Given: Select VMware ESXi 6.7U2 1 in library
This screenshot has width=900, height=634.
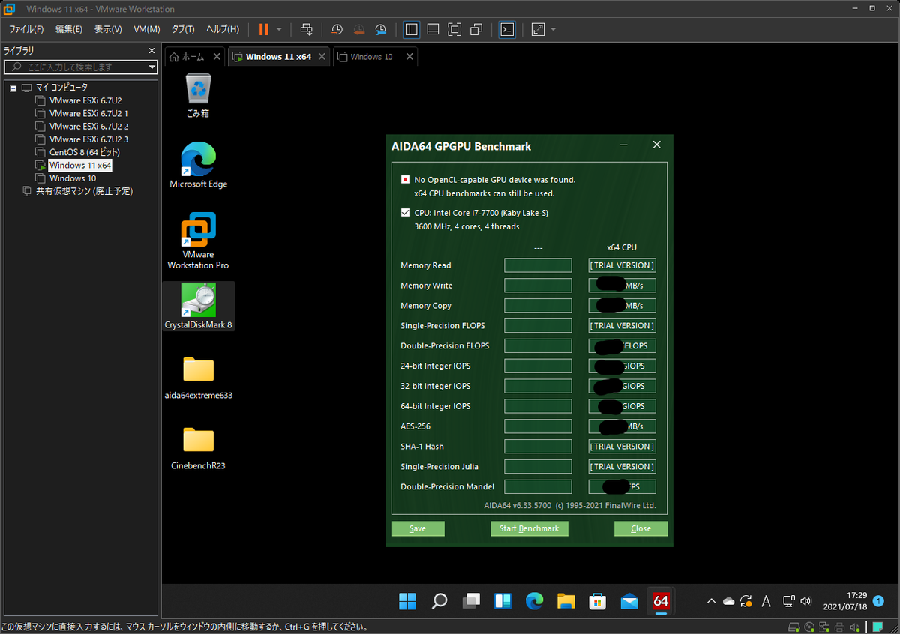Looking at the screenshot, I should click(88, 113).
